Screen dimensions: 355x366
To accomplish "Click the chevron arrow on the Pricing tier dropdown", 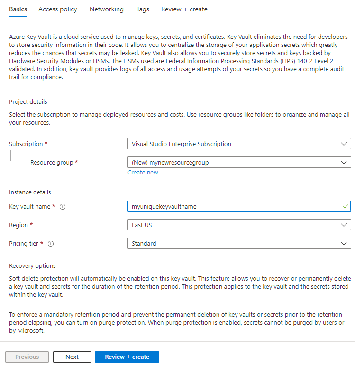I will [x=343, y=244].
